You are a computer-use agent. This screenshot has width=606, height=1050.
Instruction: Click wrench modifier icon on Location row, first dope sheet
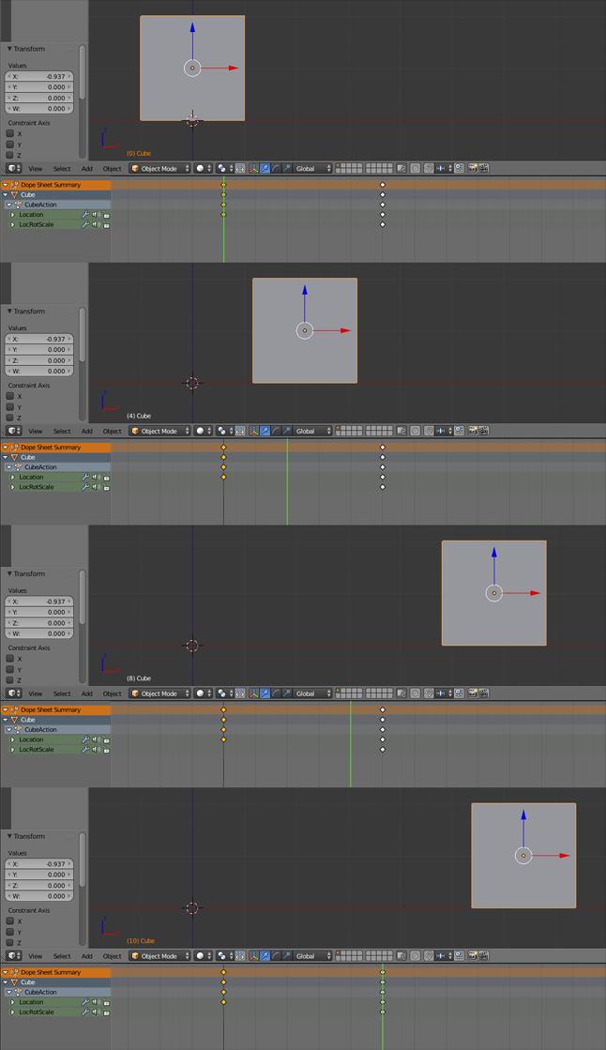pyautogui.click(x=85, y=215)
